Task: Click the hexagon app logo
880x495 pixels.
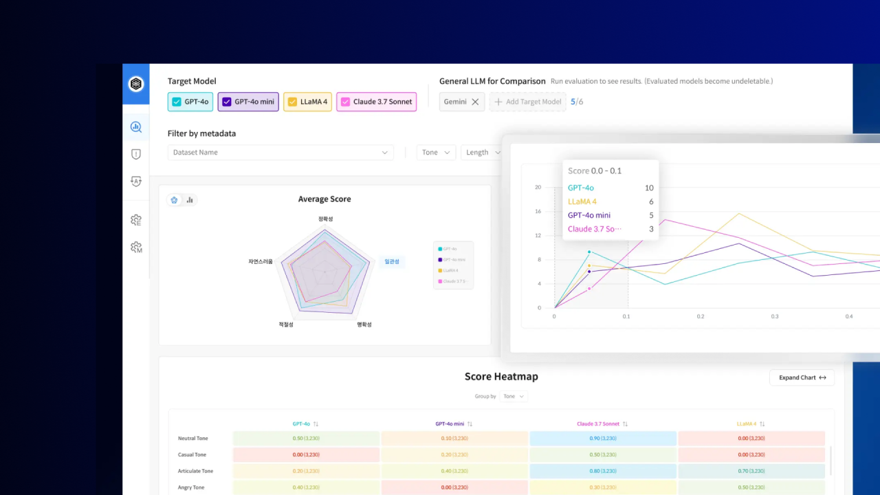Action: pyautogui.click(x=135, y=84)
